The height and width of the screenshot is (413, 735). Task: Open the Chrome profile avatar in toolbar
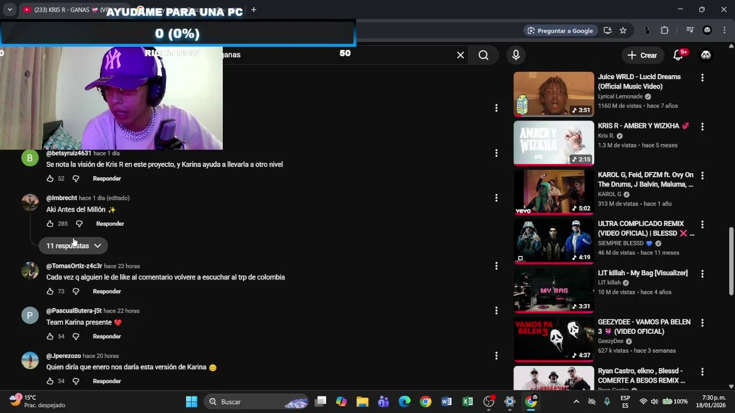707,30
